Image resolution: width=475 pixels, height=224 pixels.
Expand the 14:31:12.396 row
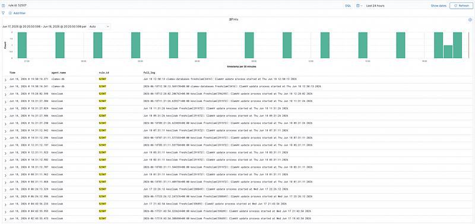5,138
